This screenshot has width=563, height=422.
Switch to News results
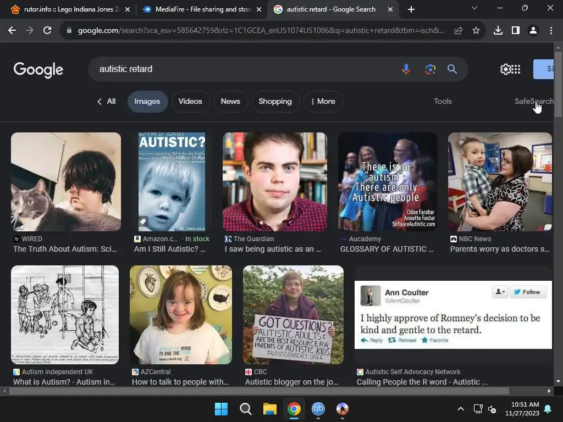[230, 102]
